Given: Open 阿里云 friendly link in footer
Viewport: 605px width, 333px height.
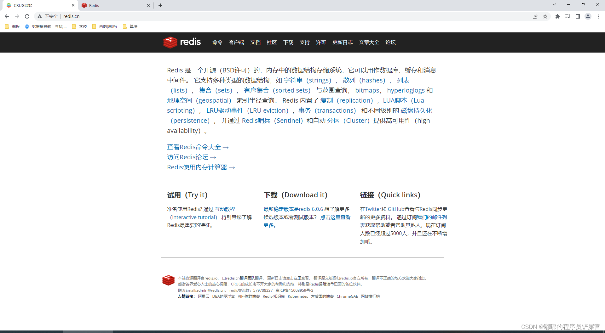Looking at the screenshot, I should (x=204, y=296).
